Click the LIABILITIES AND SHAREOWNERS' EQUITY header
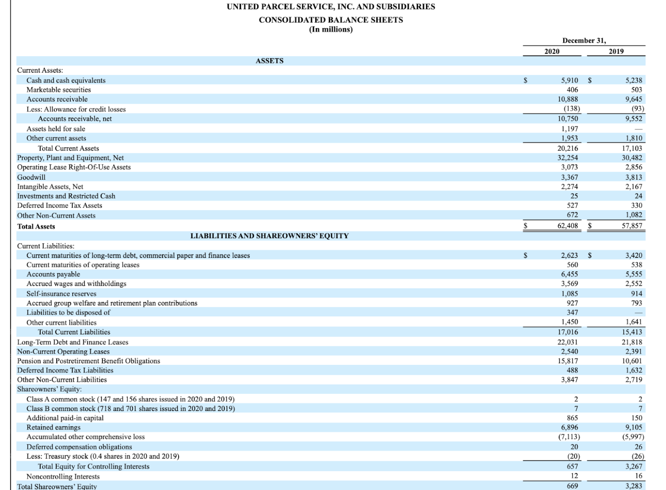The height and width of the screenshot is (490, 666). pyautogui.click(x=270, y=236)
